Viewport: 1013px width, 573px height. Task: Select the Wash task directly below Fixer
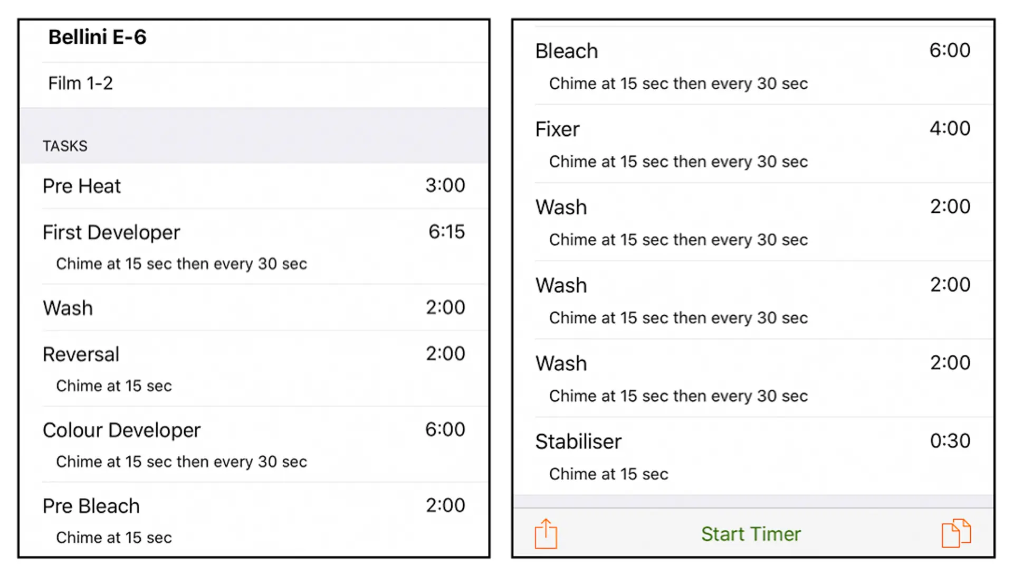coord(753,222)
